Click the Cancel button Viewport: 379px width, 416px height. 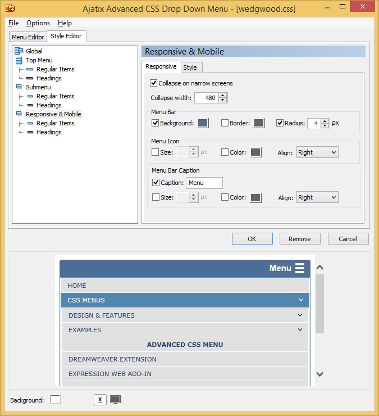(348, 239)
